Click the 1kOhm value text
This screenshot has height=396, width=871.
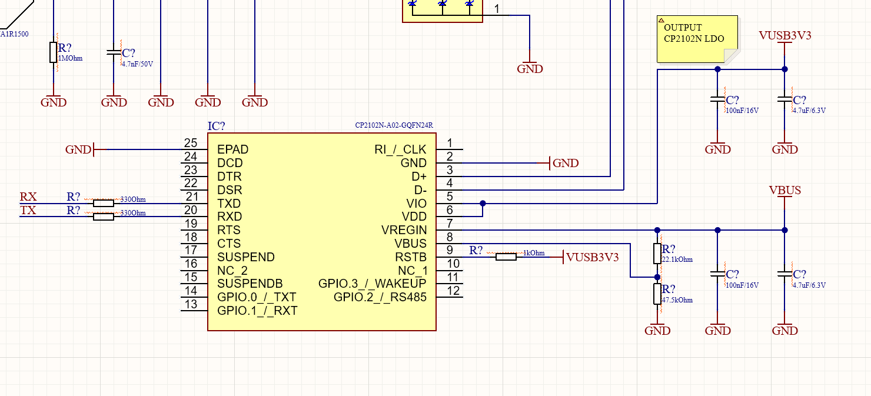tap(533, 253)
